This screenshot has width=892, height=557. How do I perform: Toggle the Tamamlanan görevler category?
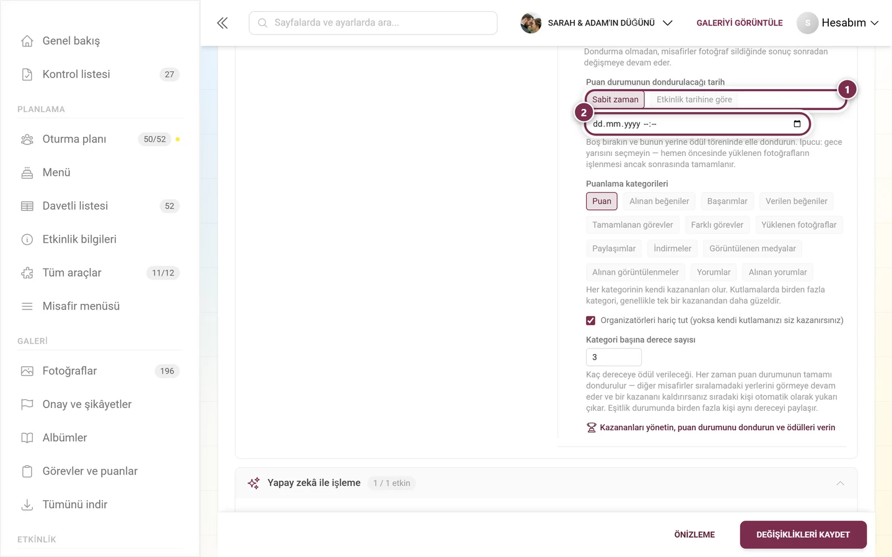click(x=632, y=225)
